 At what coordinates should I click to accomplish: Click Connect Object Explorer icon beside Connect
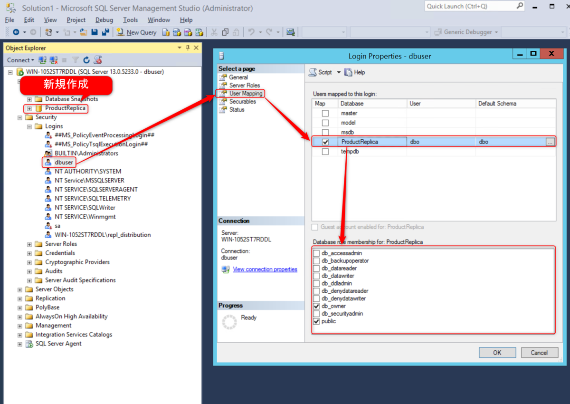pos(43,60)
